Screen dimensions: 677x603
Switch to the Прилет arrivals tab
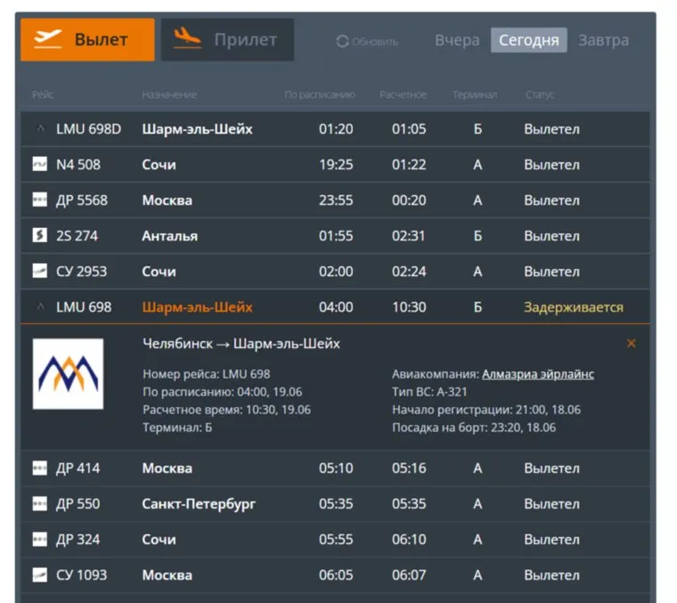(x=227, y=40)
